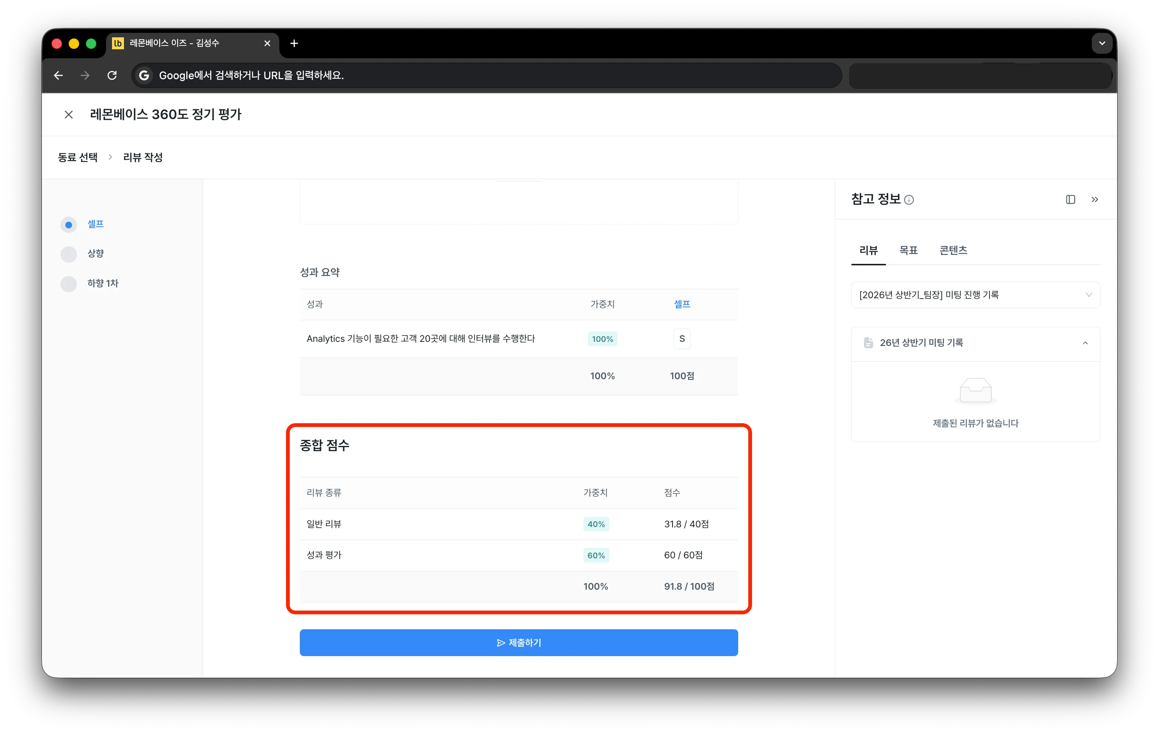
Task: Go back in browser history
Action: 59,75
